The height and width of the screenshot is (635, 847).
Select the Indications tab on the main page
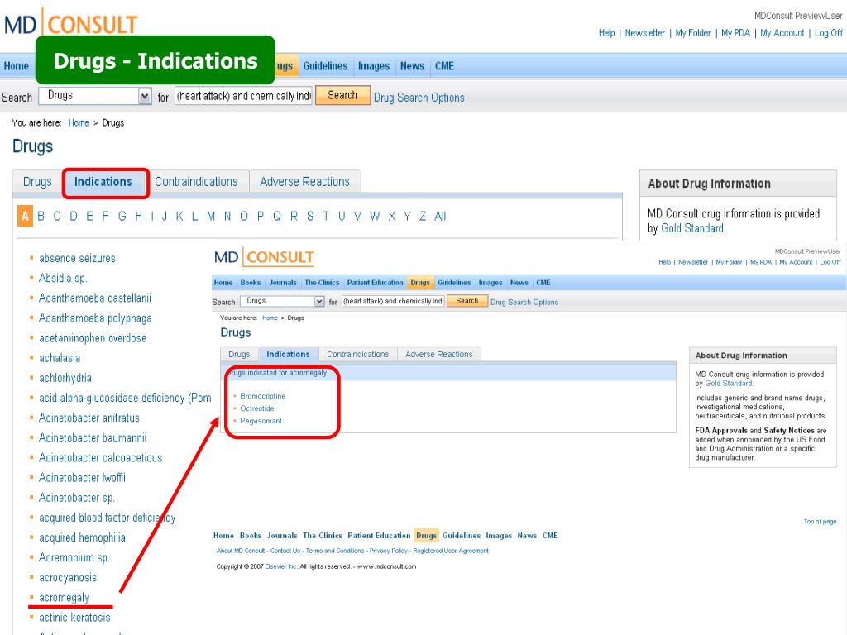[103, 182]
